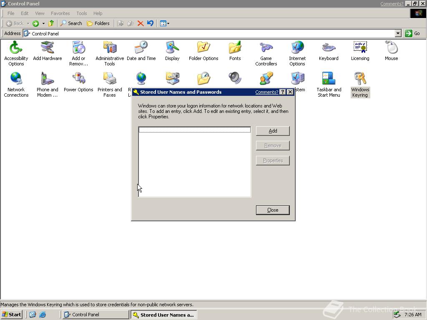The width and height of the screenshot is (427, 320).
Task: Click inside the stored credentials list box
Action: point(194,162)
